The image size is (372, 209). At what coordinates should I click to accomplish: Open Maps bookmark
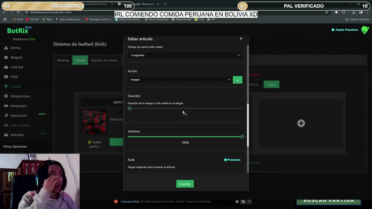point(47,19)
